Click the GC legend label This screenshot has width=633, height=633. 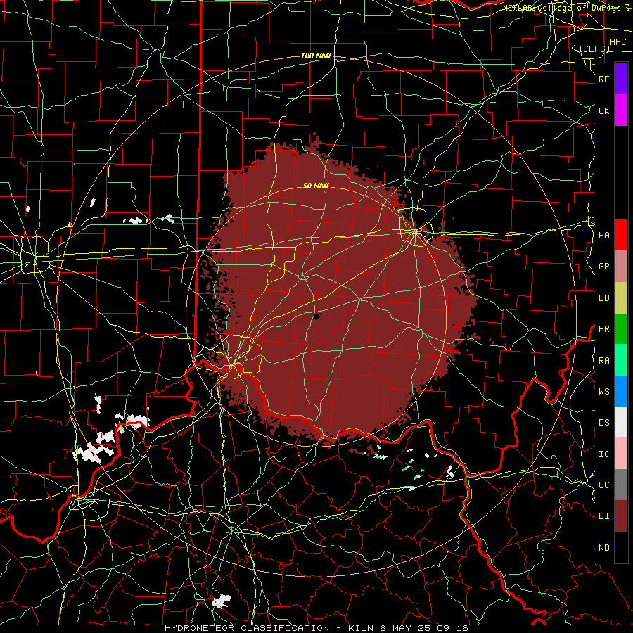tap(603, 485)
